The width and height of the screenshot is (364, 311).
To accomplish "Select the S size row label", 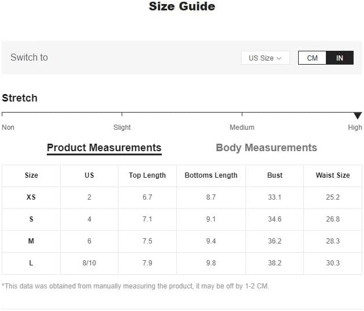I will point(31,219).
